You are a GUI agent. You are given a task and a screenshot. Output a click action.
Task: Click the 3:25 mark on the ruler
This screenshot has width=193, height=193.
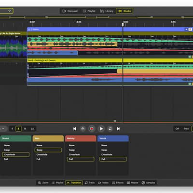(x=79, y=22)
